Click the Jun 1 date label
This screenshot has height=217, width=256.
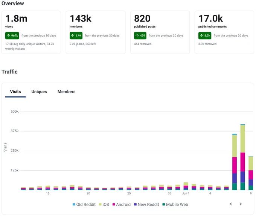pyautogui.click(x=186, y=194)
